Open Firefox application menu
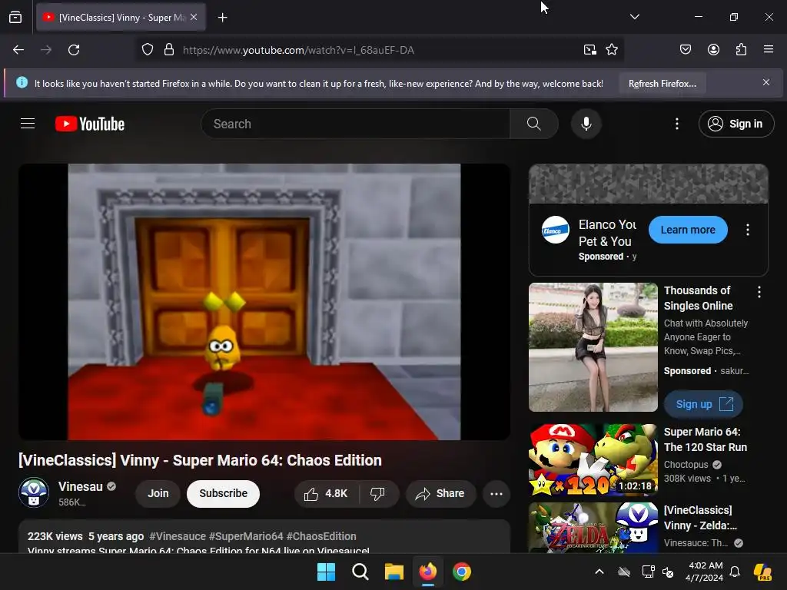The height and width of the screenshot is (590, 787). pyautogui.click(x=768, y=49)
